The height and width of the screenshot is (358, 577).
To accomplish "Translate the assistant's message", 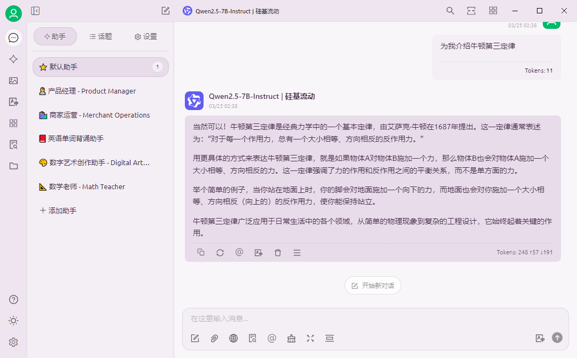I will click(259, 252).
